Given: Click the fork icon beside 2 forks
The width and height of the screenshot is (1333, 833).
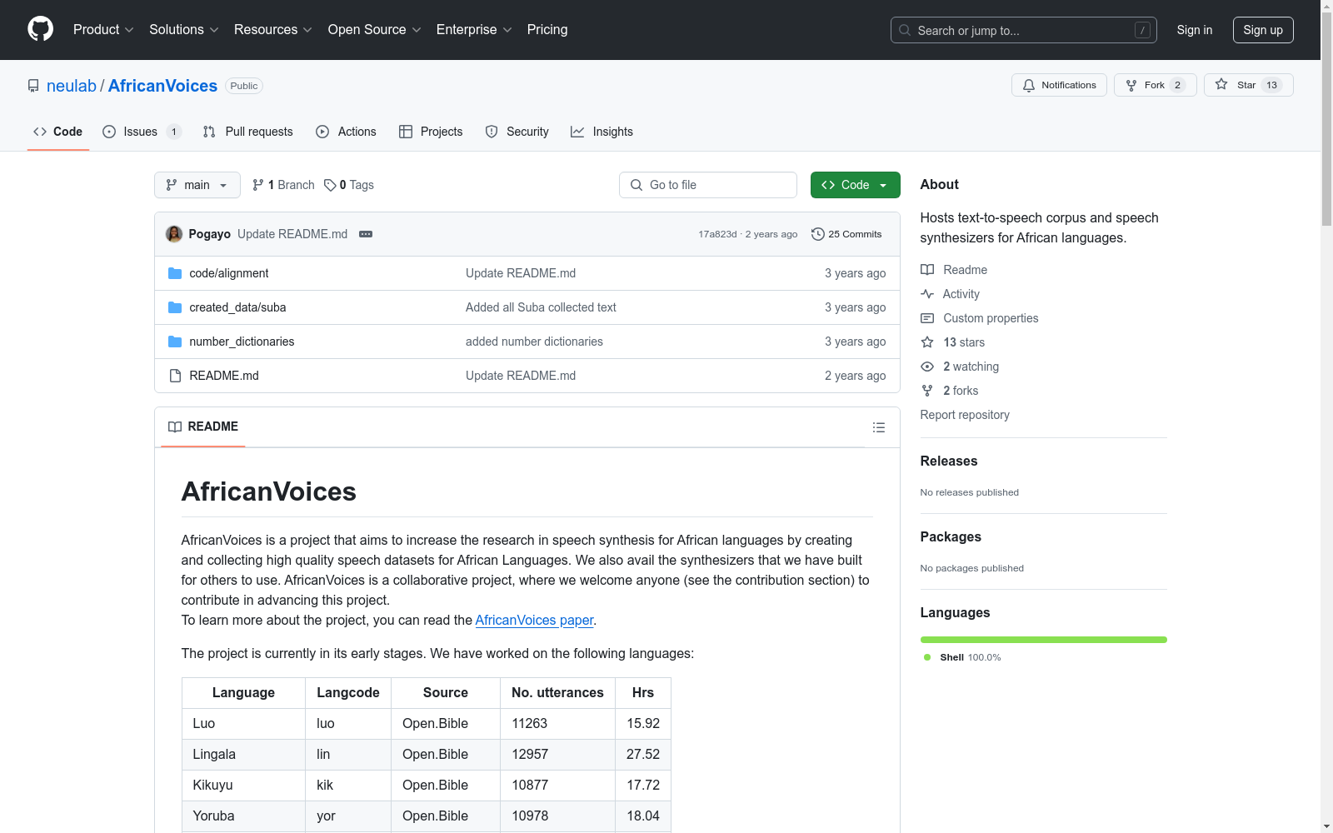Looking at the screenshot, I should [x=927, y=391].
